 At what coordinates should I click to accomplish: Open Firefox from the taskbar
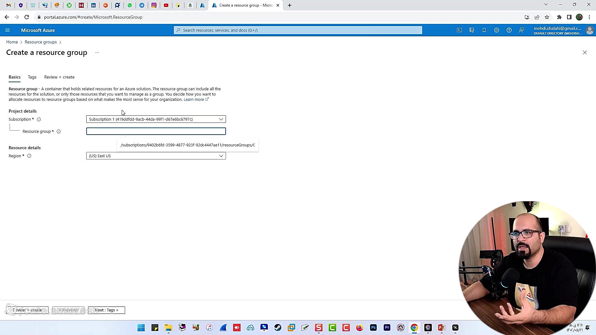(x=360, y=328)
